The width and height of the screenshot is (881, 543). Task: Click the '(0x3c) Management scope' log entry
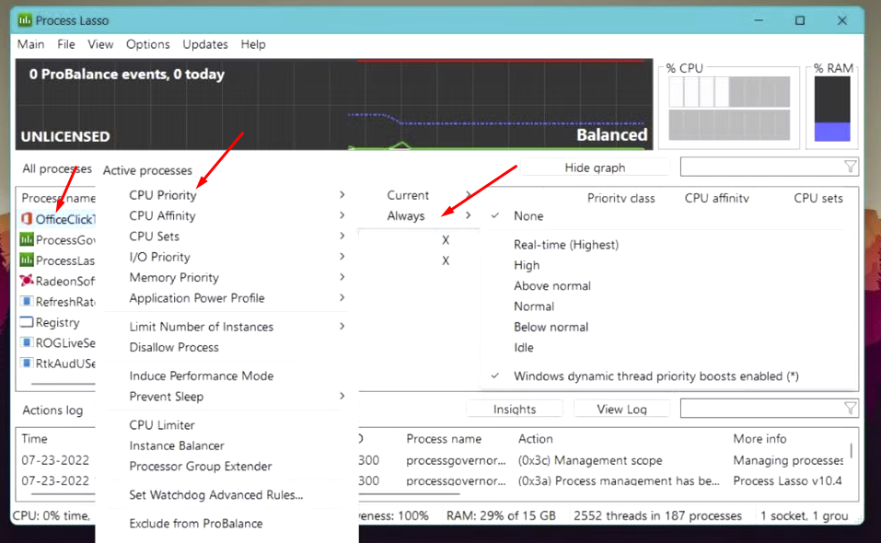[x=590, y=460]
